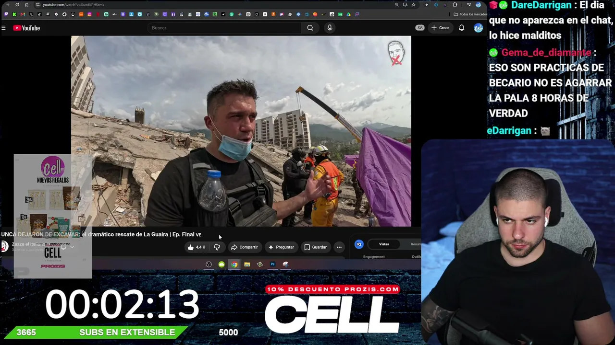
Task: Click on the YouTube video player
Action: [x=241, y=131]
